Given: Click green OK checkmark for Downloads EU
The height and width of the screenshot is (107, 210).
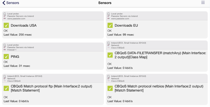Looking at the screenshot, I should click(x=110, y=25).
